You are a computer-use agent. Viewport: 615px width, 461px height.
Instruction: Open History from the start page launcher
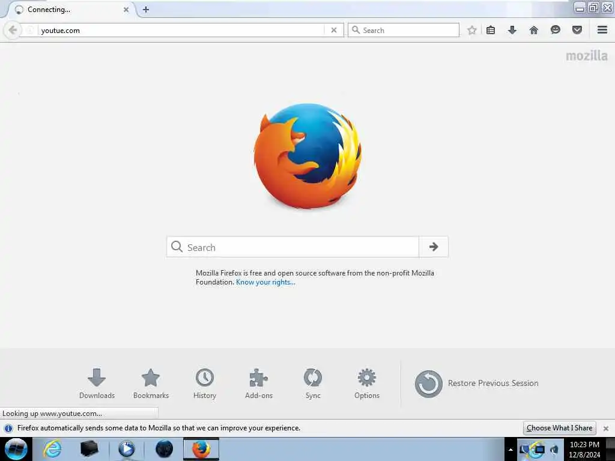[205, 384]
